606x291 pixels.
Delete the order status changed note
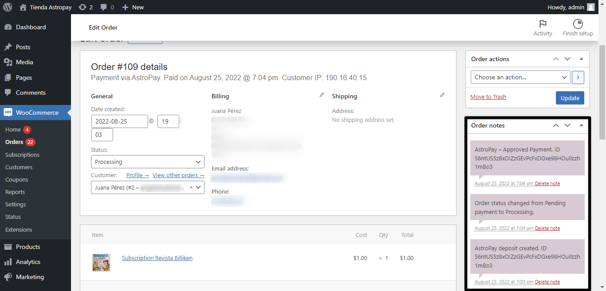547,228
